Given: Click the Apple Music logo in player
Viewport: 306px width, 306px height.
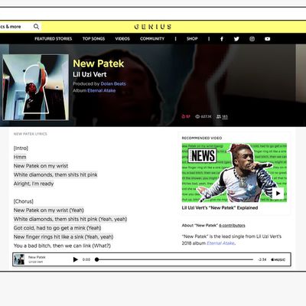Looking at the screenshot, I should point(278,259).
